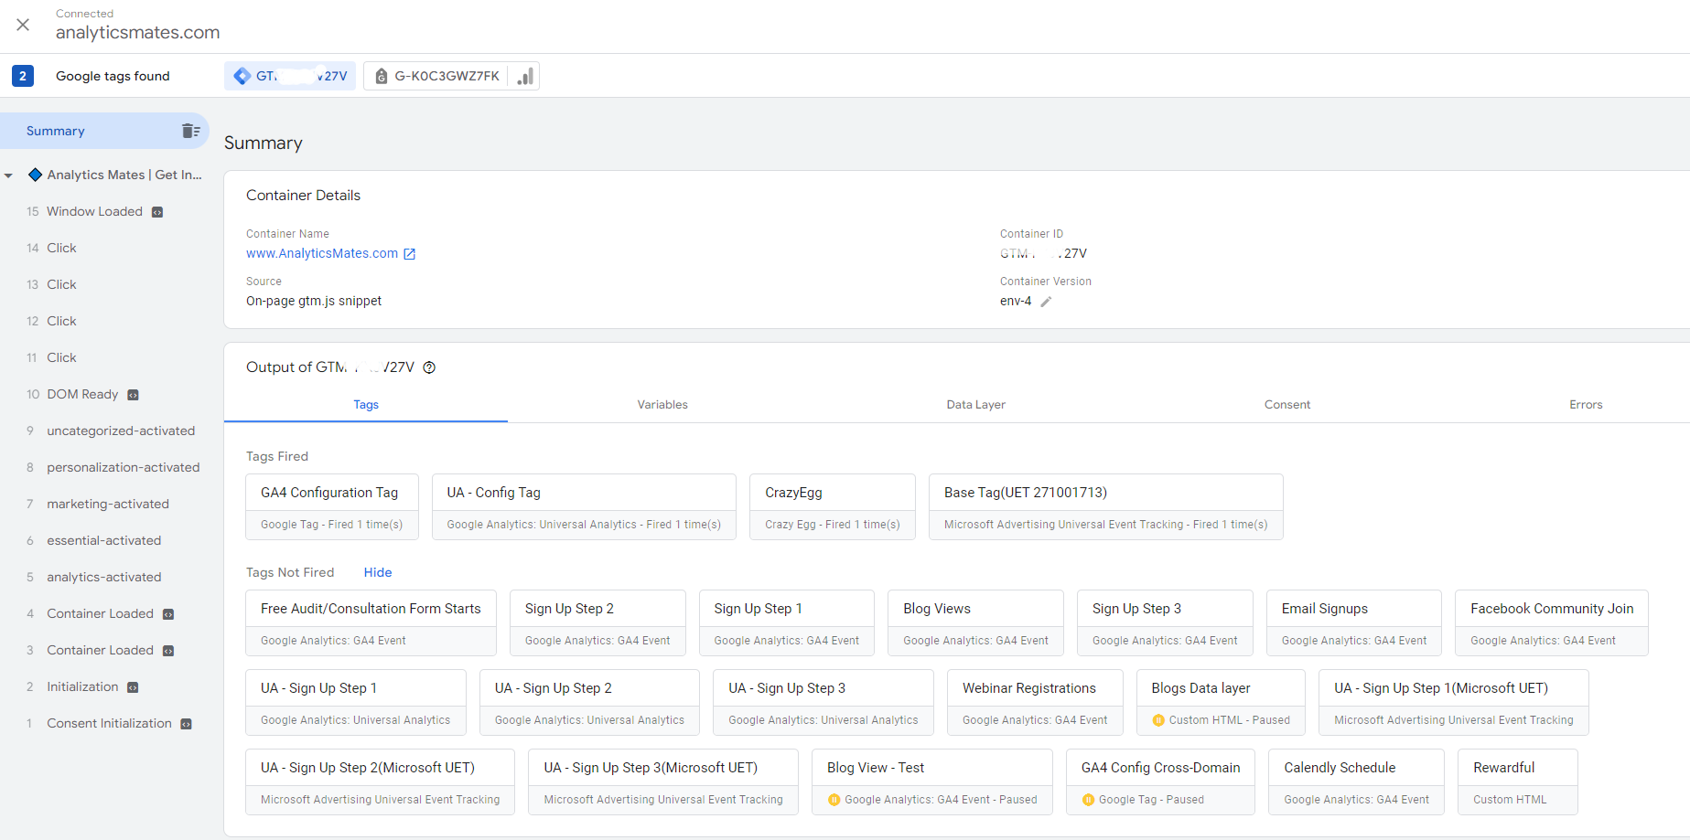
Task: Open the GA4 Configuration Tag card
Action: (332, 506)
